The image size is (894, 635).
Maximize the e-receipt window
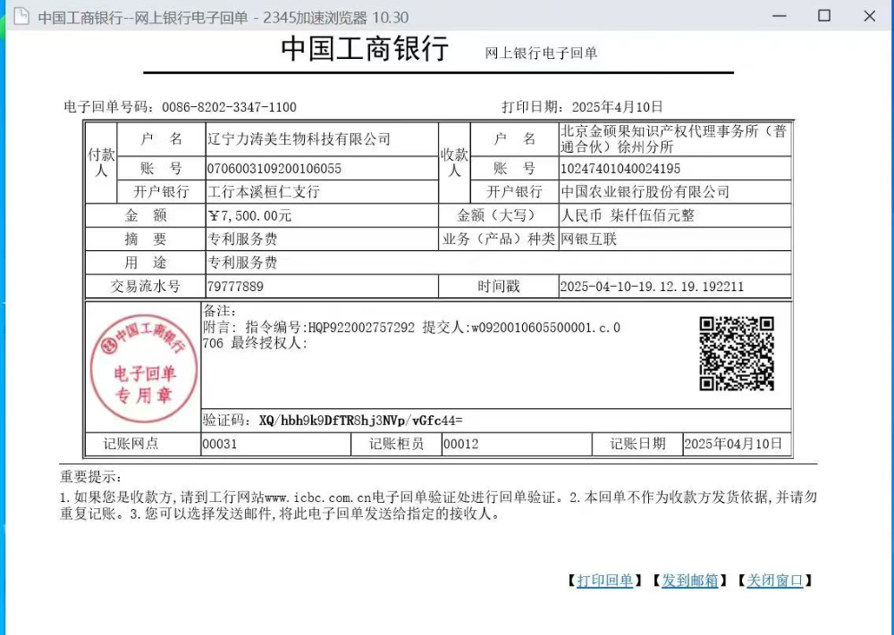pyautogui.click(x=824, y=16)
